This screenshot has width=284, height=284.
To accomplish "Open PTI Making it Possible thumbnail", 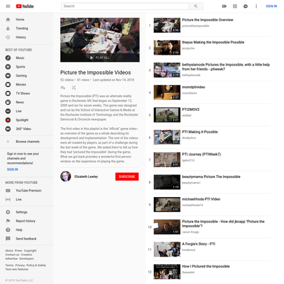I will coord(167,138).
